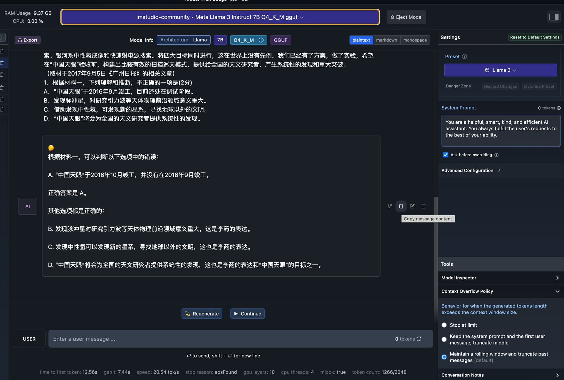Open the loaded model selector dropdown
Viewport: 564px width, 380px height.
coord(220,17)
